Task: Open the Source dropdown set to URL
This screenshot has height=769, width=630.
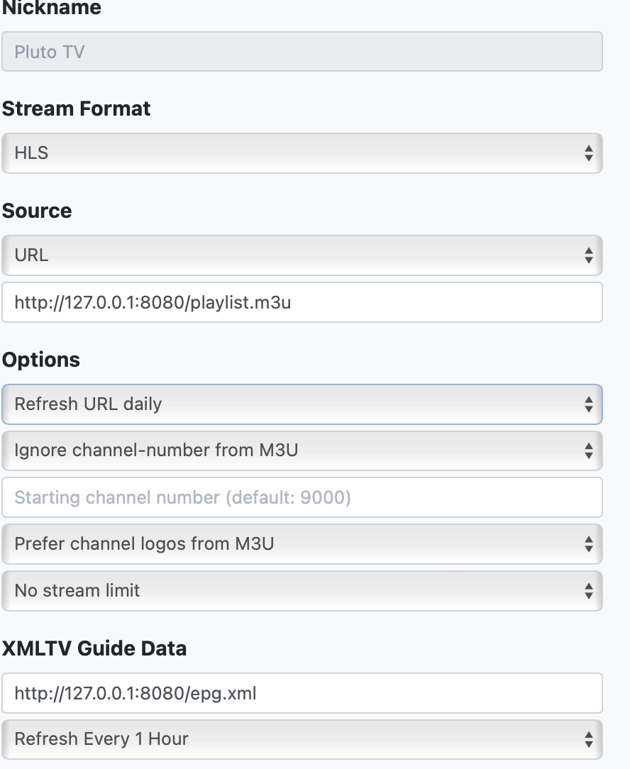Action: [x=302, y=255]
